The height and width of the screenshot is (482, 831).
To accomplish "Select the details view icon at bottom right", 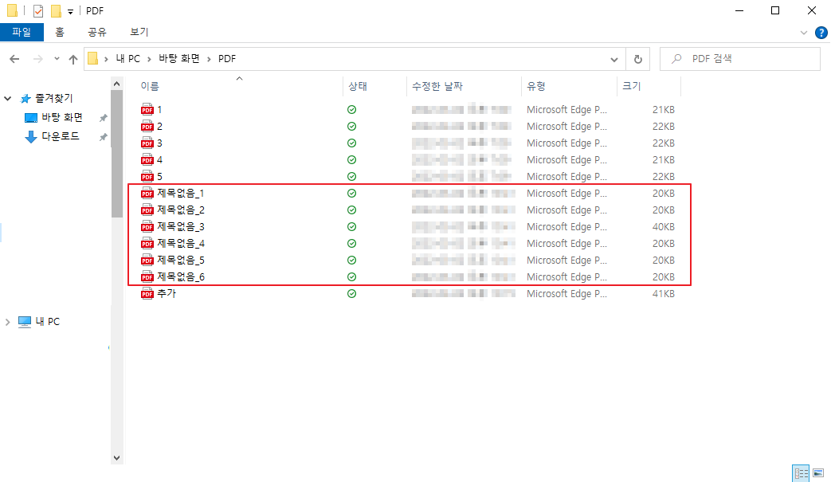I will coord(802,473).
